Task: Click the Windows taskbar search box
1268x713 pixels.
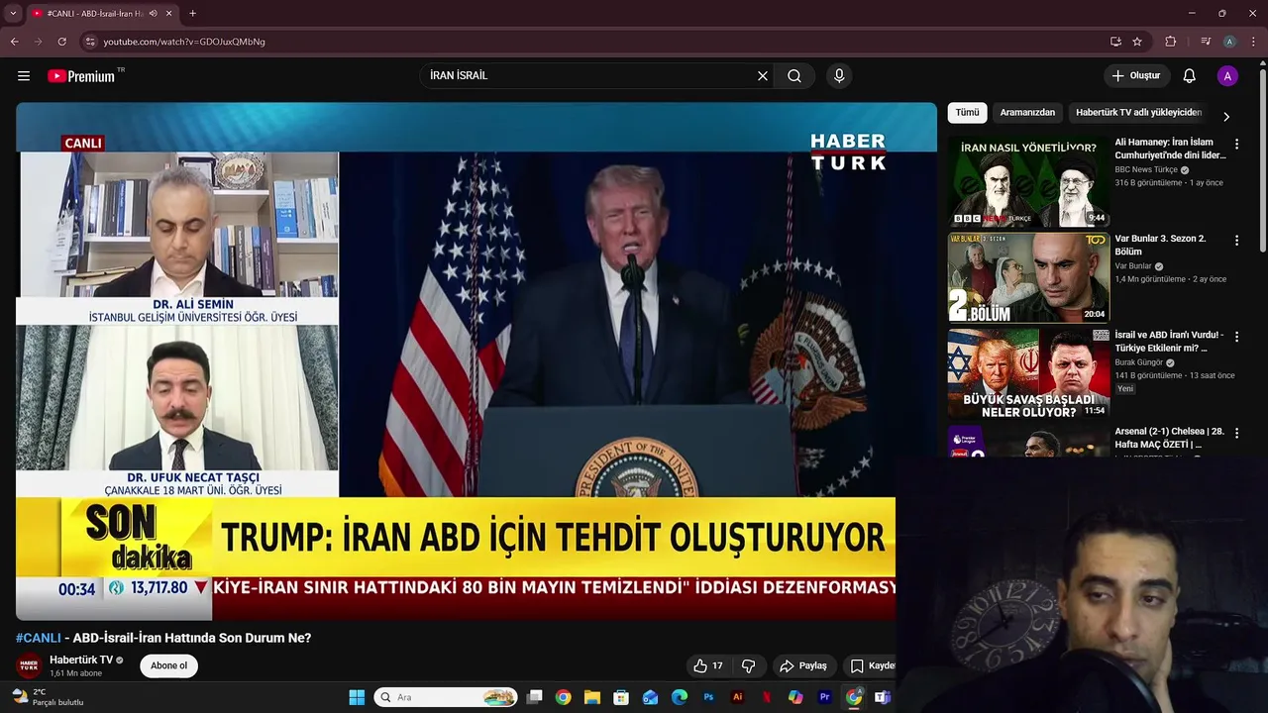Action: 446,697
